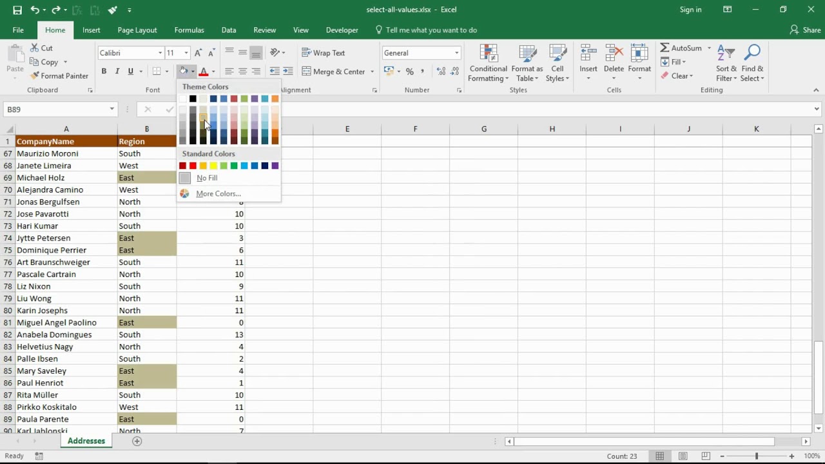The width and height of the screenshot is (825, 464).
Task: Open the Clear button in Editing group
Action: pyautogui.click(x=676, y=76)
